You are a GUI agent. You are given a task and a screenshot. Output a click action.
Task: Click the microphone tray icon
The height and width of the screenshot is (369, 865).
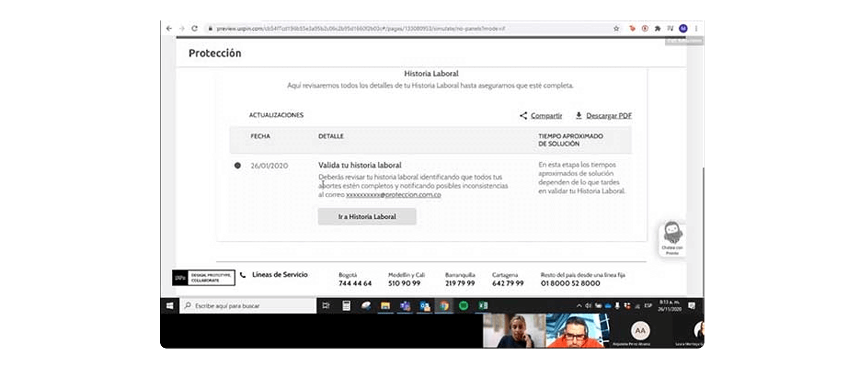point(617,306)
